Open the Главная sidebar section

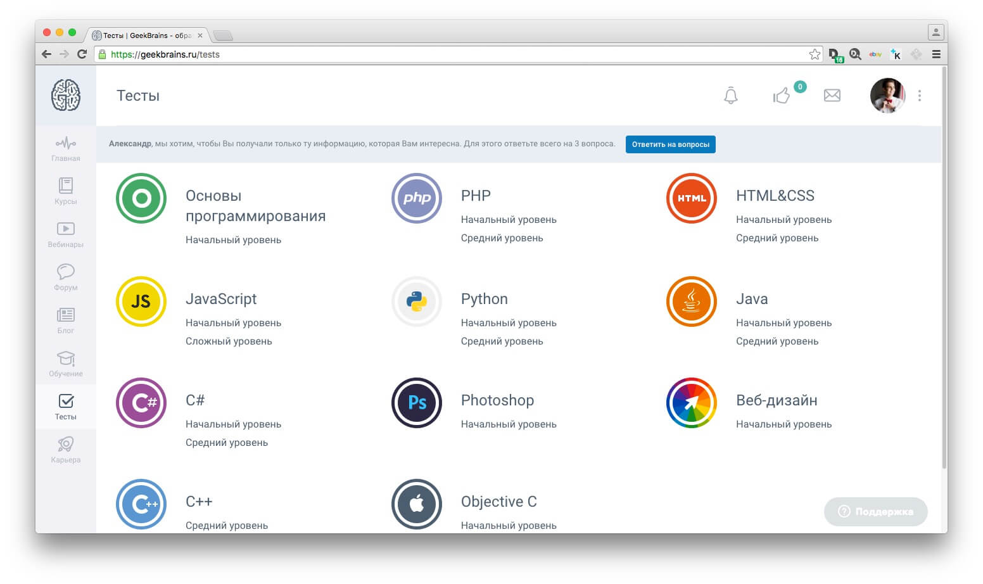pos(66,149)
